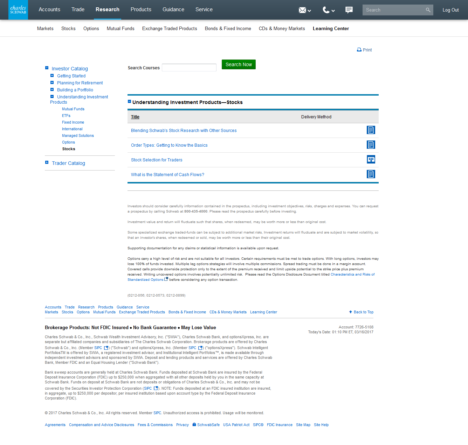Open Blending Schwab's Stock Research with Other Sources

pos(184,131)
